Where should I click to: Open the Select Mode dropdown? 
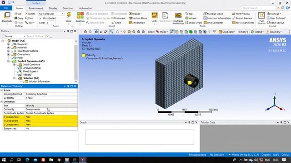click(x=162, y=32)
